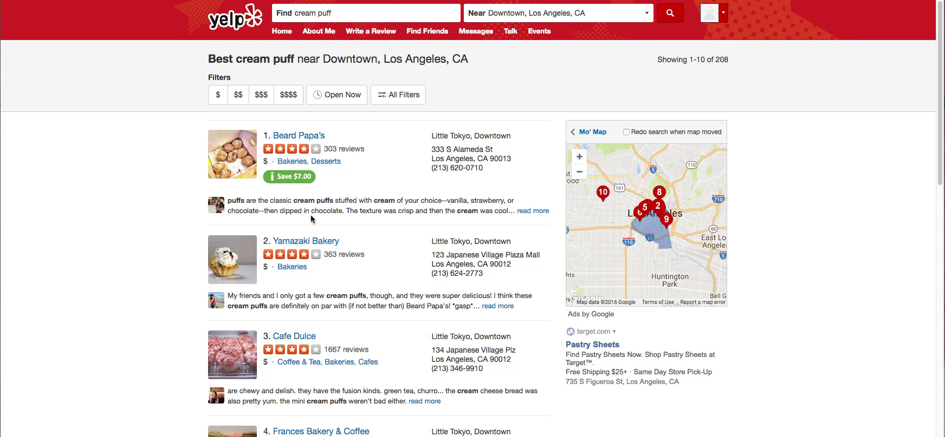Click Beard Papa's star rating
The height and width of the screenshot is (437, 945).
tap(292, 149)
